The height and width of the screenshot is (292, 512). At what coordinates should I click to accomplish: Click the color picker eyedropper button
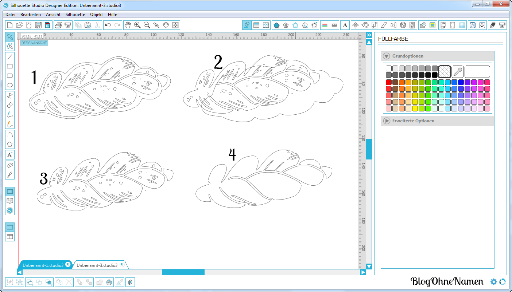coord(457,71)
